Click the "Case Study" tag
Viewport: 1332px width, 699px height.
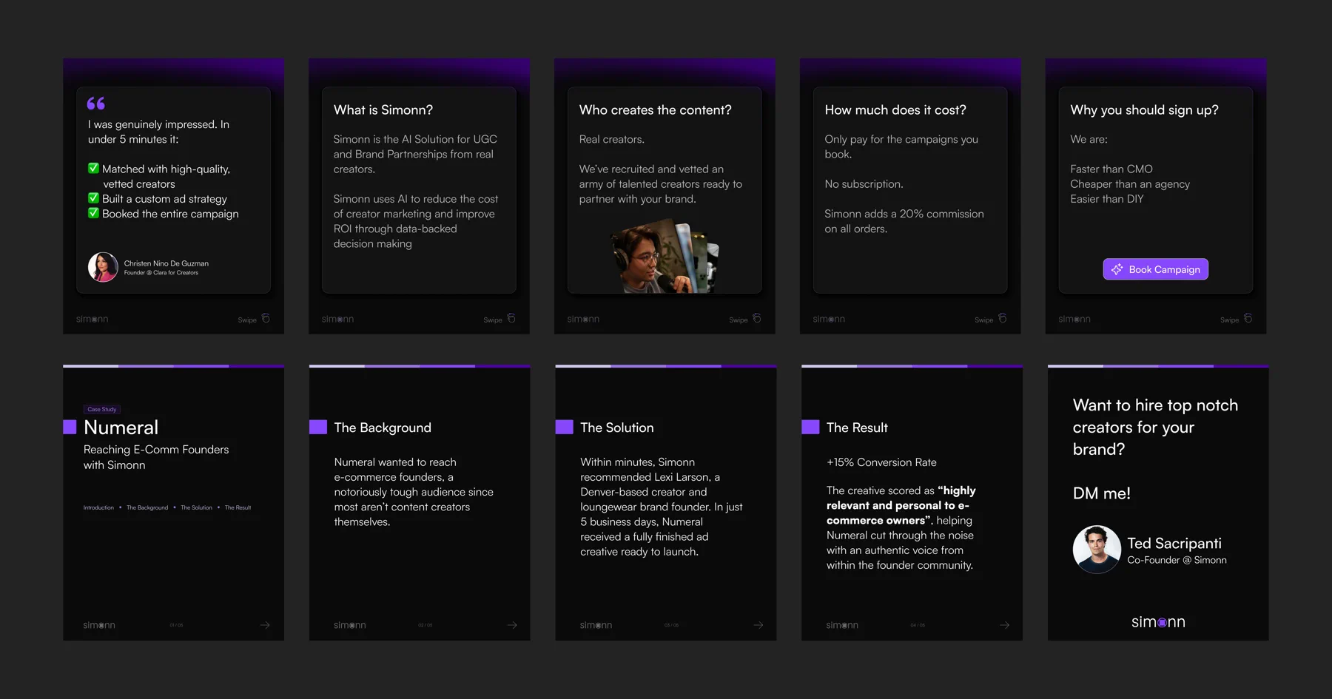102,409
